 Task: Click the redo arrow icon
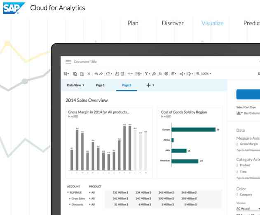(101, 74)
